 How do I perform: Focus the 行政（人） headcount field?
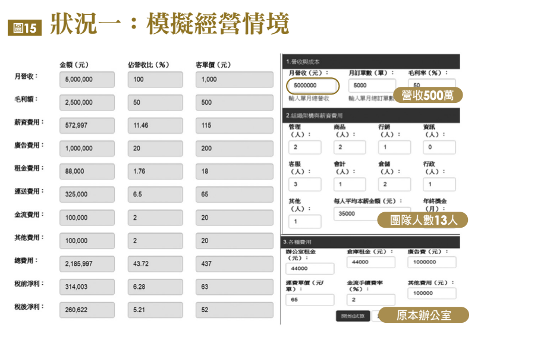coord(439,184)
